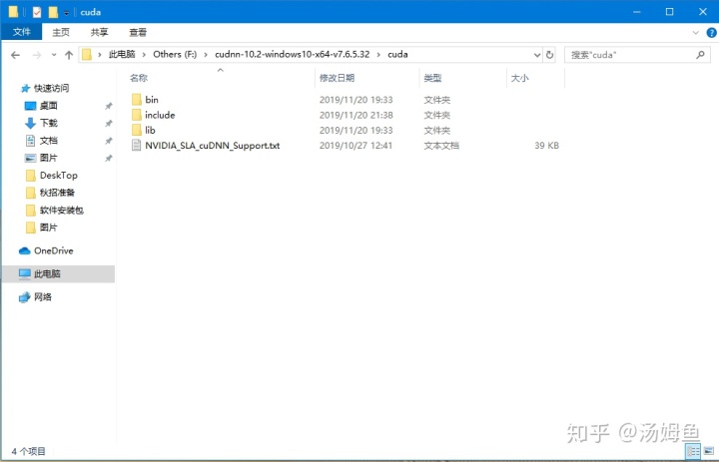This screenshot has width=719, height=462.
Task: Switch to large icons view in status bar
Action: pos(708,451)
